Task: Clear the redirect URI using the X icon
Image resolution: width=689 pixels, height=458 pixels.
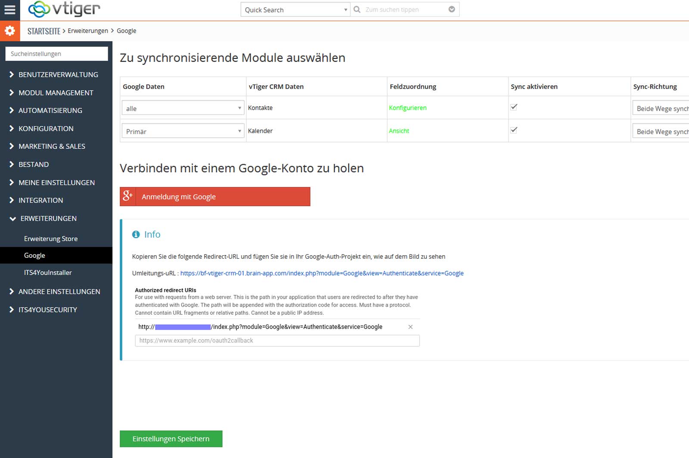Action: [410, 327]
